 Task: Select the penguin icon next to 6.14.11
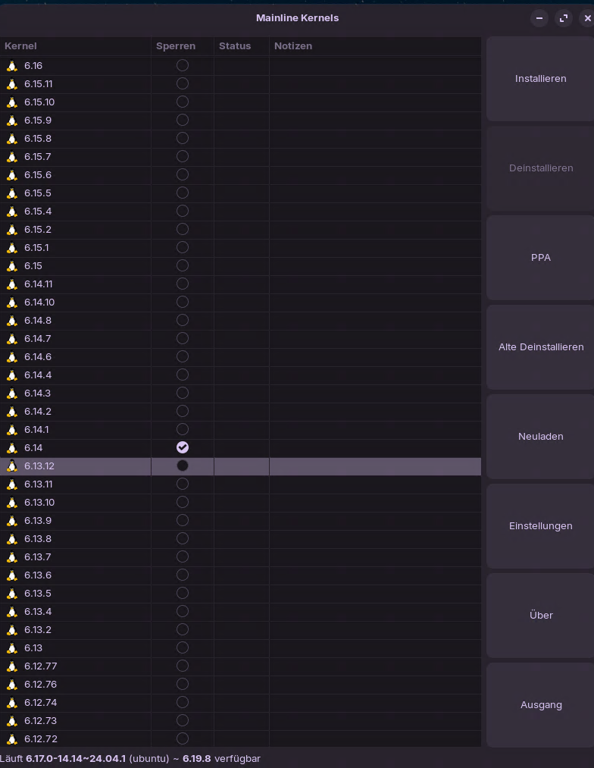(x=12, y=284)
